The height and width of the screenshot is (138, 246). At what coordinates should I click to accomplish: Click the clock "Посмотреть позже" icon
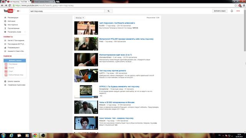click(x=5, y=32)
